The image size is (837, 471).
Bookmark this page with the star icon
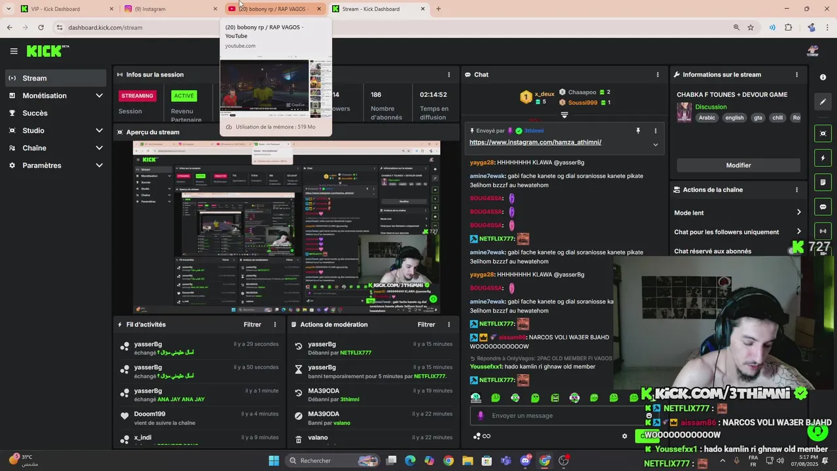pyautogui.click(x=751, y=27)
